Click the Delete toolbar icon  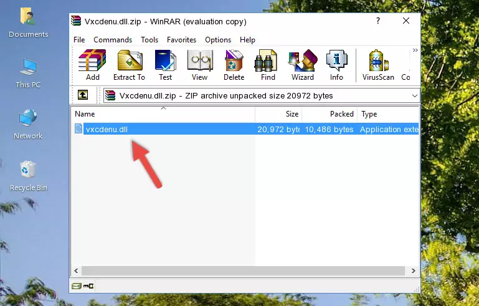point(234,65)
